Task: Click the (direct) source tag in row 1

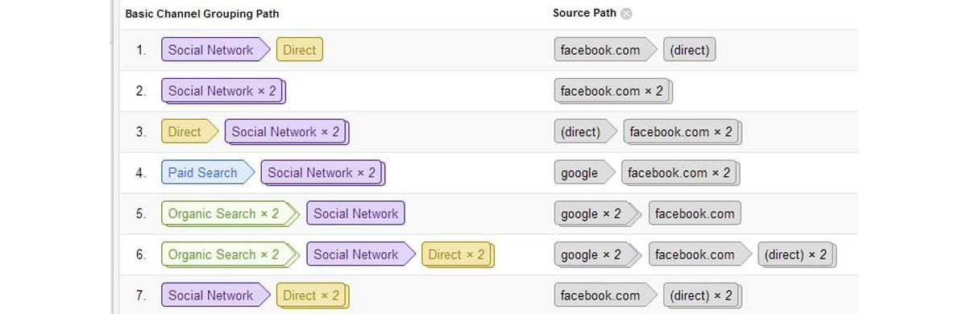Action: [689, 50]
